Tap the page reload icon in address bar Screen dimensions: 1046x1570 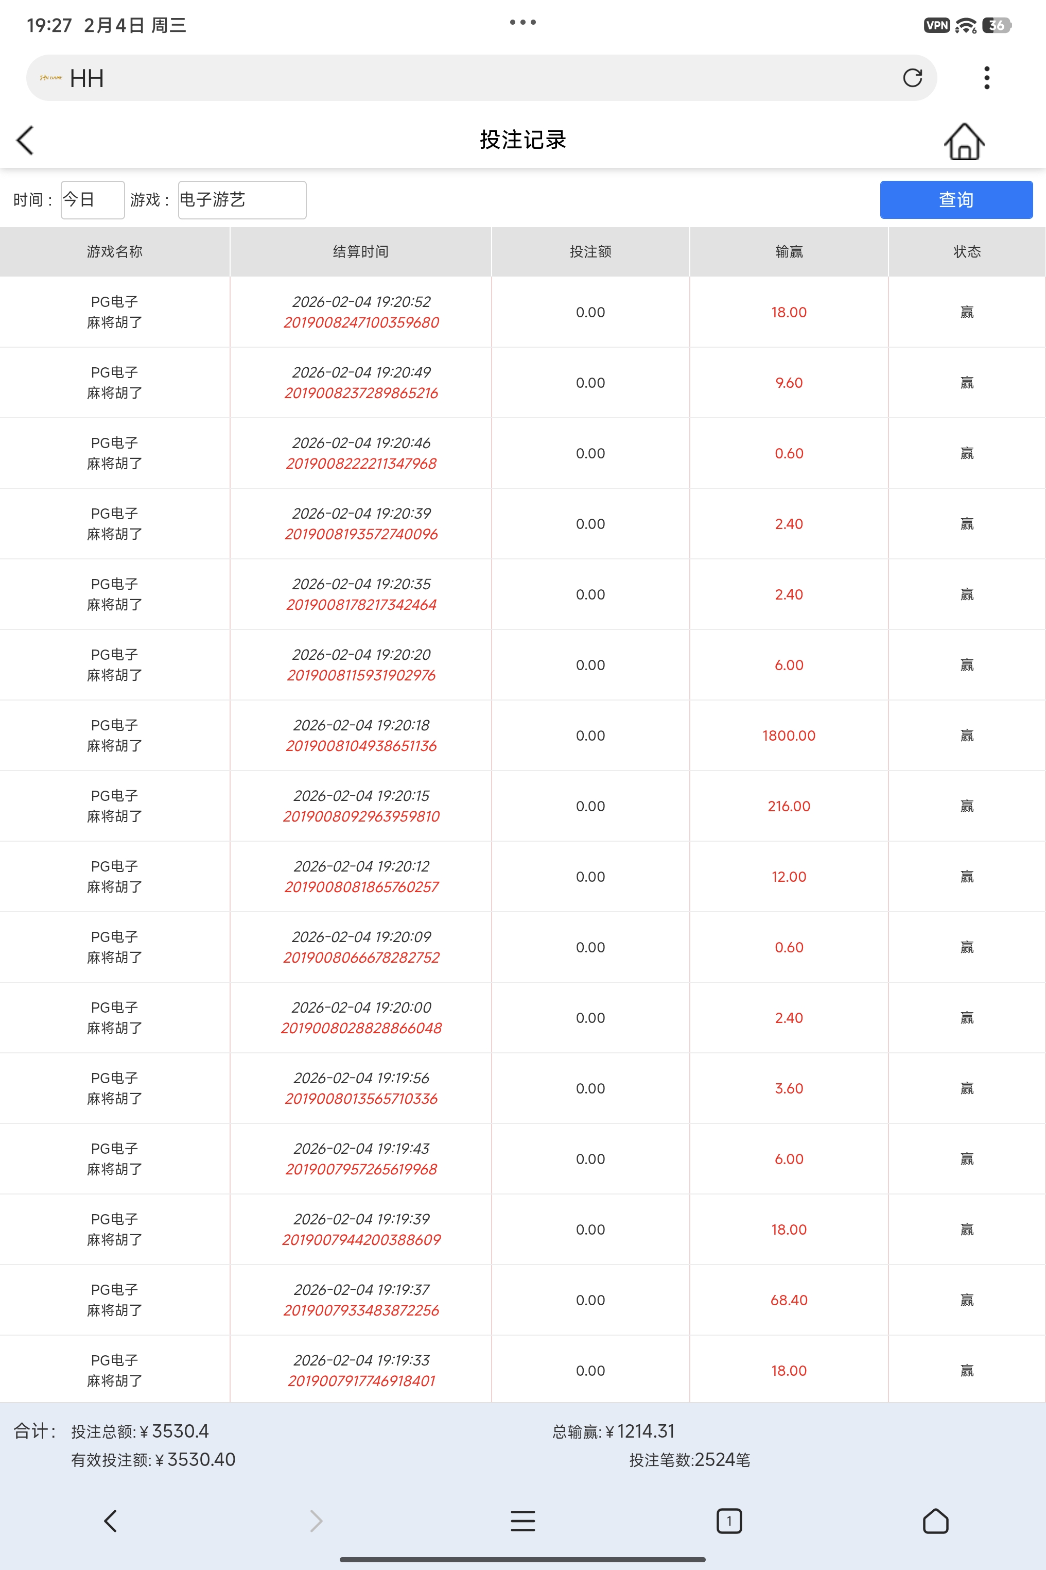point(912,78)
